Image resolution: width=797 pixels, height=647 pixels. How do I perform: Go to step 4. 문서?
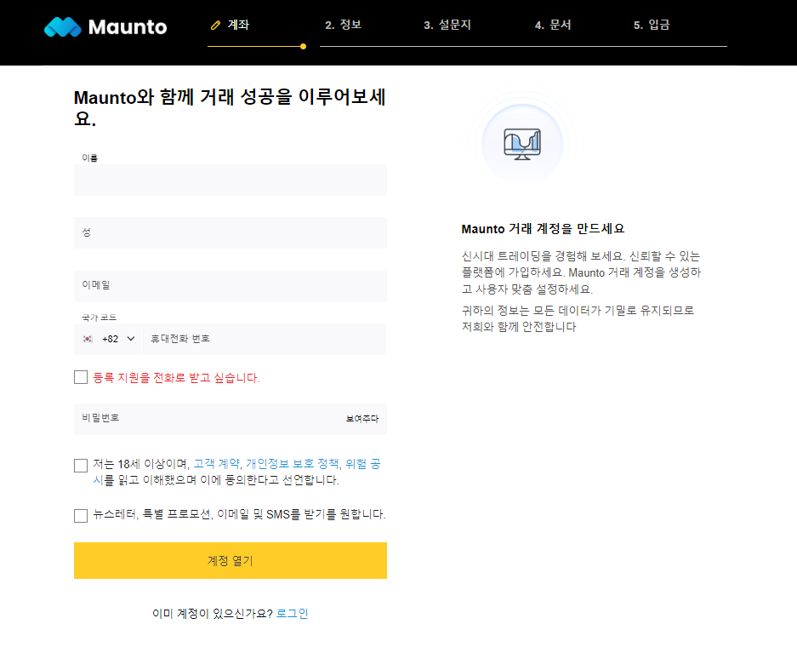tap(553, 25)
